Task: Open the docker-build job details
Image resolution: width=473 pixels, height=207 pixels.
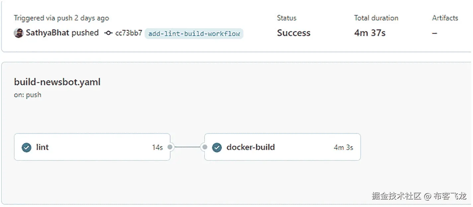Action: point(251,147)
